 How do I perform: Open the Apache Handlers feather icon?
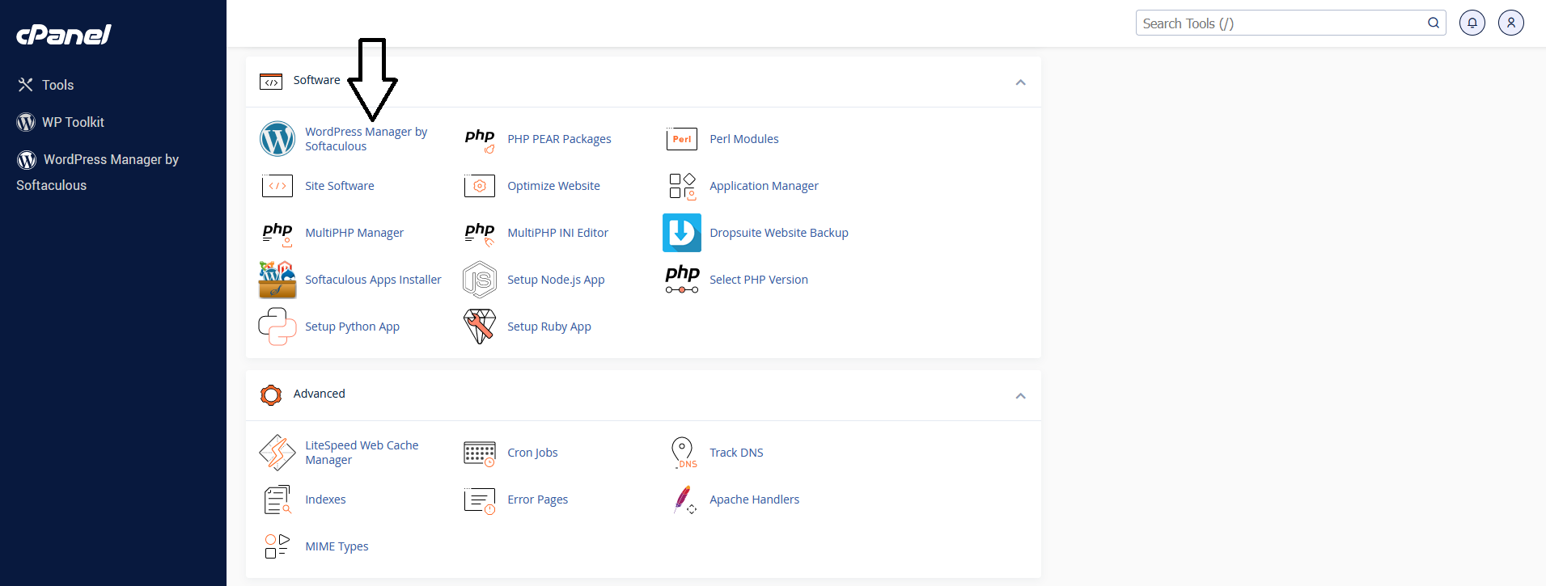pos(684,500)
